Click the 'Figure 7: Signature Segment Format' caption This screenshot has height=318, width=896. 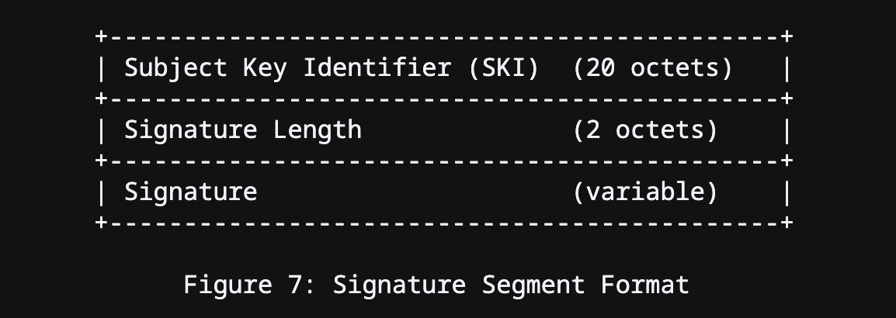[x=436, y=285]
